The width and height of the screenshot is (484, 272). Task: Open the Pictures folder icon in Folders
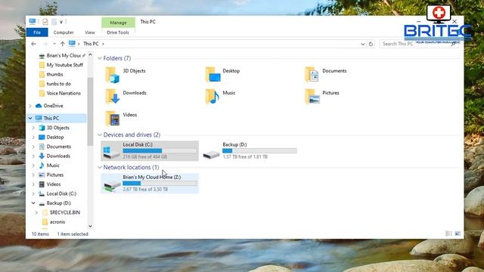pyautogui.click(x=312, y=97)
